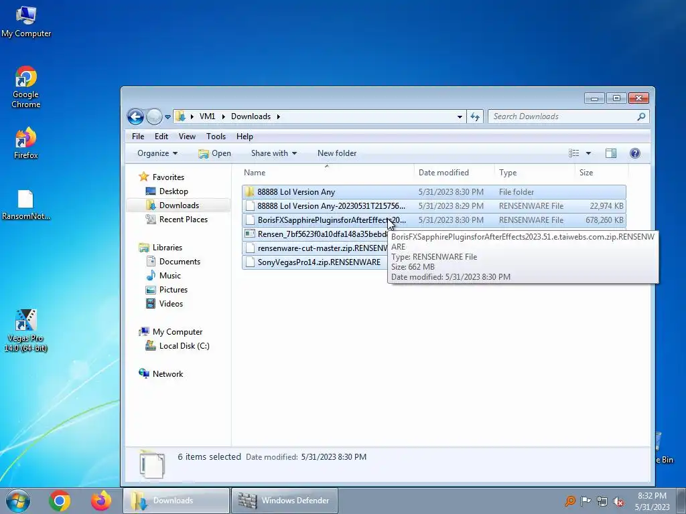The width and height of the screenshot is (686, 514).
Task: Click Favorites in navigation pane
Action: coord(168,177)
